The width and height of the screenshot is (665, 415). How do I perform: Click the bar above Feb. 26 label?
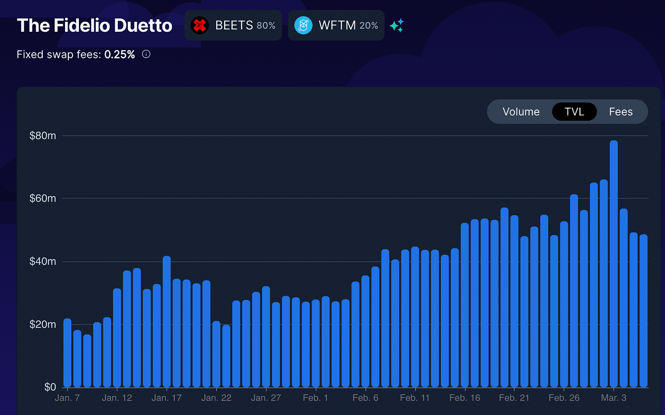tap(564, 304)
